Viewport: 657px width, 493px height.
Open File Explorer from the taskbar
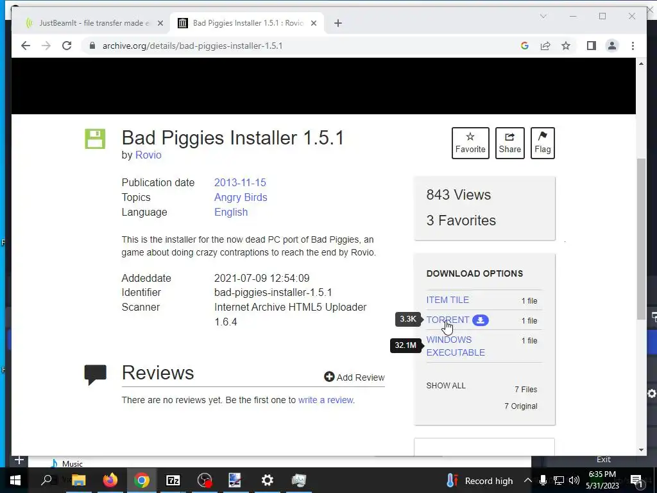78,480
